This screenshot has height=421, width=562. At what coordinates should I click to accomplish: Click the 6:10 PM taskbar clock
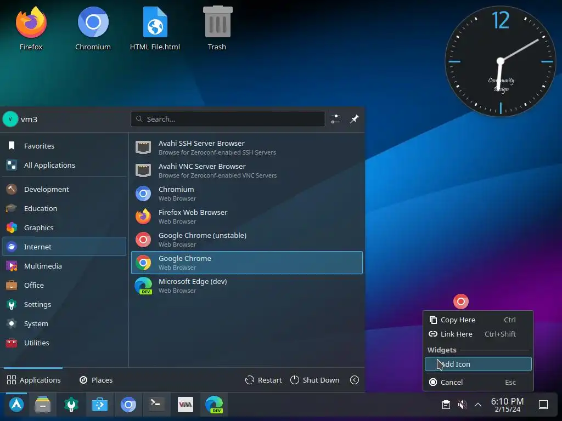point(507,405)
